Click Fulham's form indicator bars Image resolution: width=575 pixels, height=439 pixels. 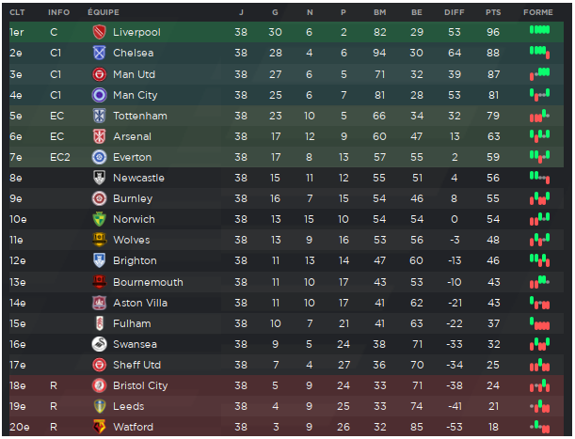(539, 323)
